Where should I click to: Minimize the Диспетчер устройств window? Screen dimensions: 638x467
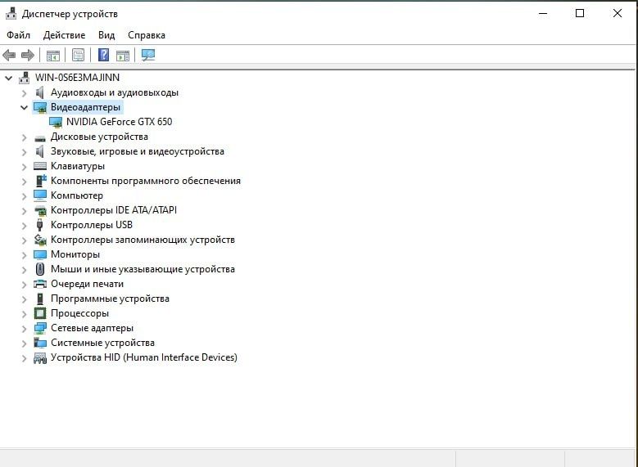(x=543, y=13)
